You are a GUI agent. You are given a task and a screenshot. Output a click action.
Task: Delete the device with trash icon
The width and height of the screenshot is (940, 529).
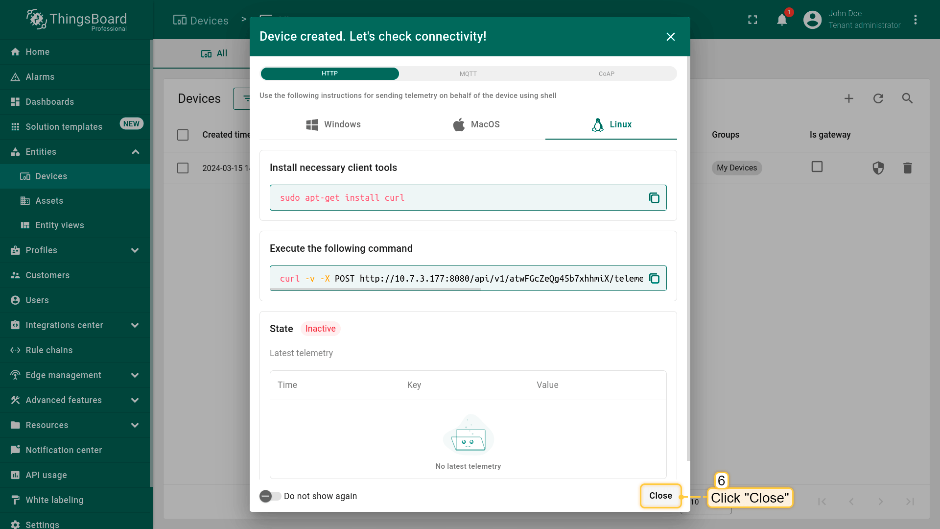click(907, 168)
